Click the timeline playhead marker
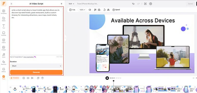The image size is (197, 93). point(114,81)
